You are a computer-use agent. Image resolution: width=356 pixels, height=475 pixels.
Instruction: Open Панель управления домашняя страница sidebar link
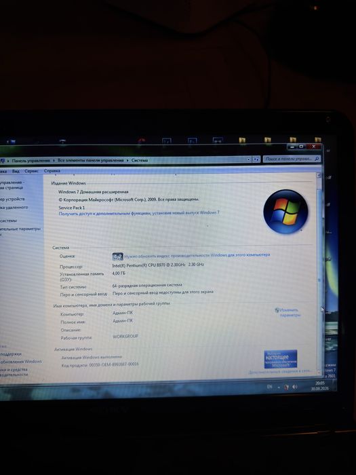point(12,185)
